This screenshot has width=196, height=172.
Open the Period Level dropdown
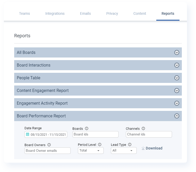[x=91, y=150]
